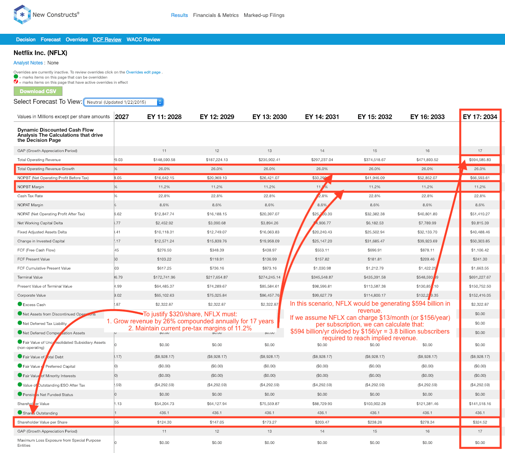Open the DCF Review page
This screenshot has width=505, height=453.
tap(107, 40)
